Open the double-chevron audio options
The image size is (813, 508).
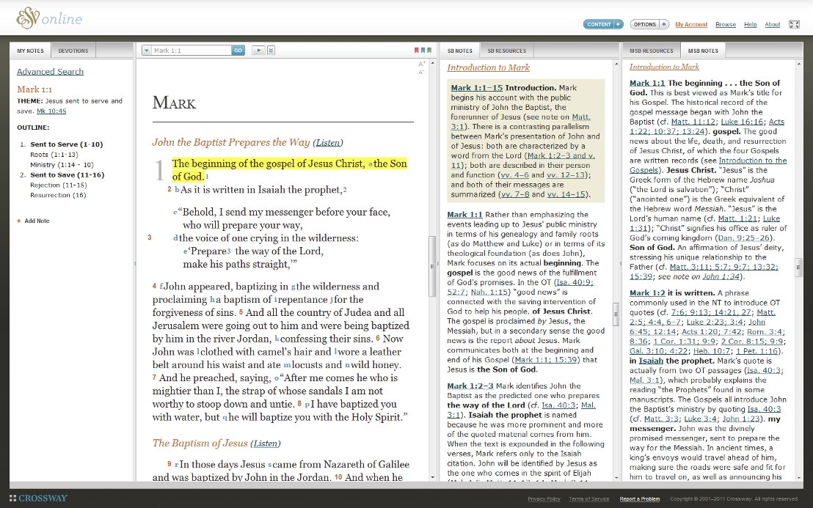pos(271,51)
